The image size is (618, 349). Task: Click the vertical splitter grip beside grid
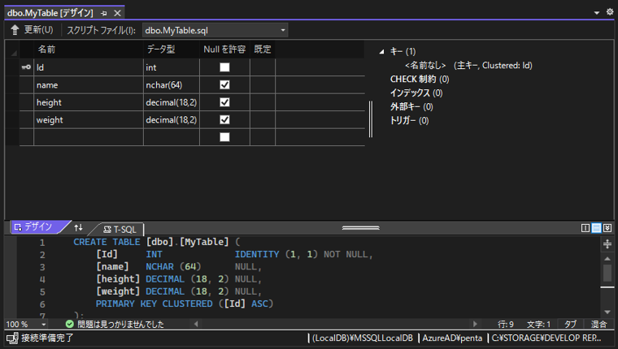click(371, 118)
